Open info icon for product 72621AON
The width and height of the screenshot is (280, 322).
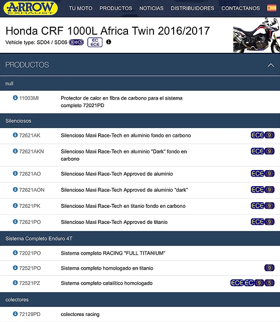click(x=15, y=189)
